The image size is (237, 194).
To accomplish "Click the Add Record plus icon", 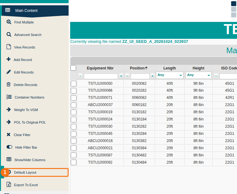I will [9, 59].
